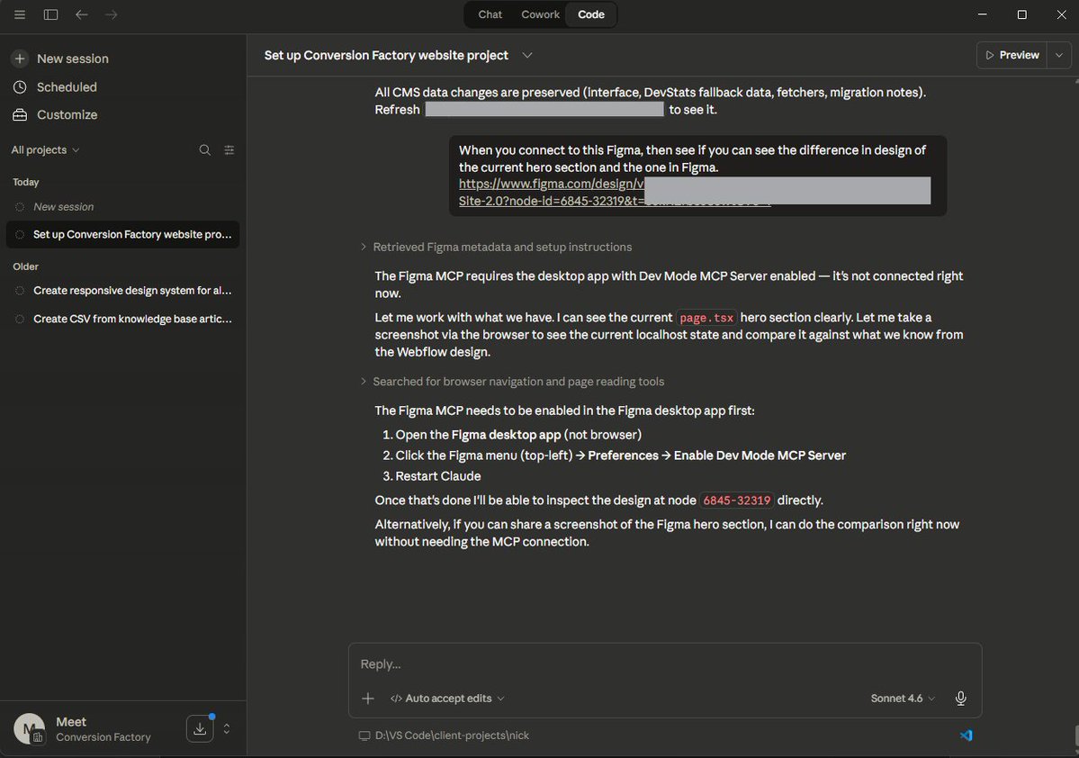Click the 'Older' section label
This screenshot has width=1079, height=758.
click(x=25, y=266)
